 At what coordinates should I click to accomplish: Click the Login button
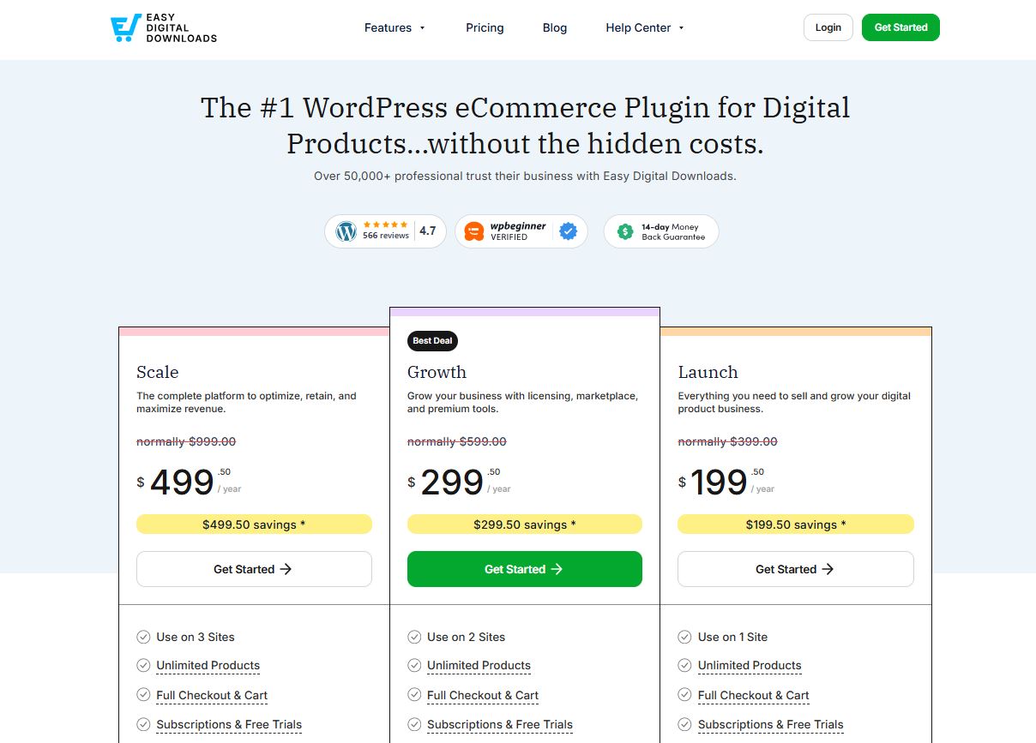pos(827,27)
